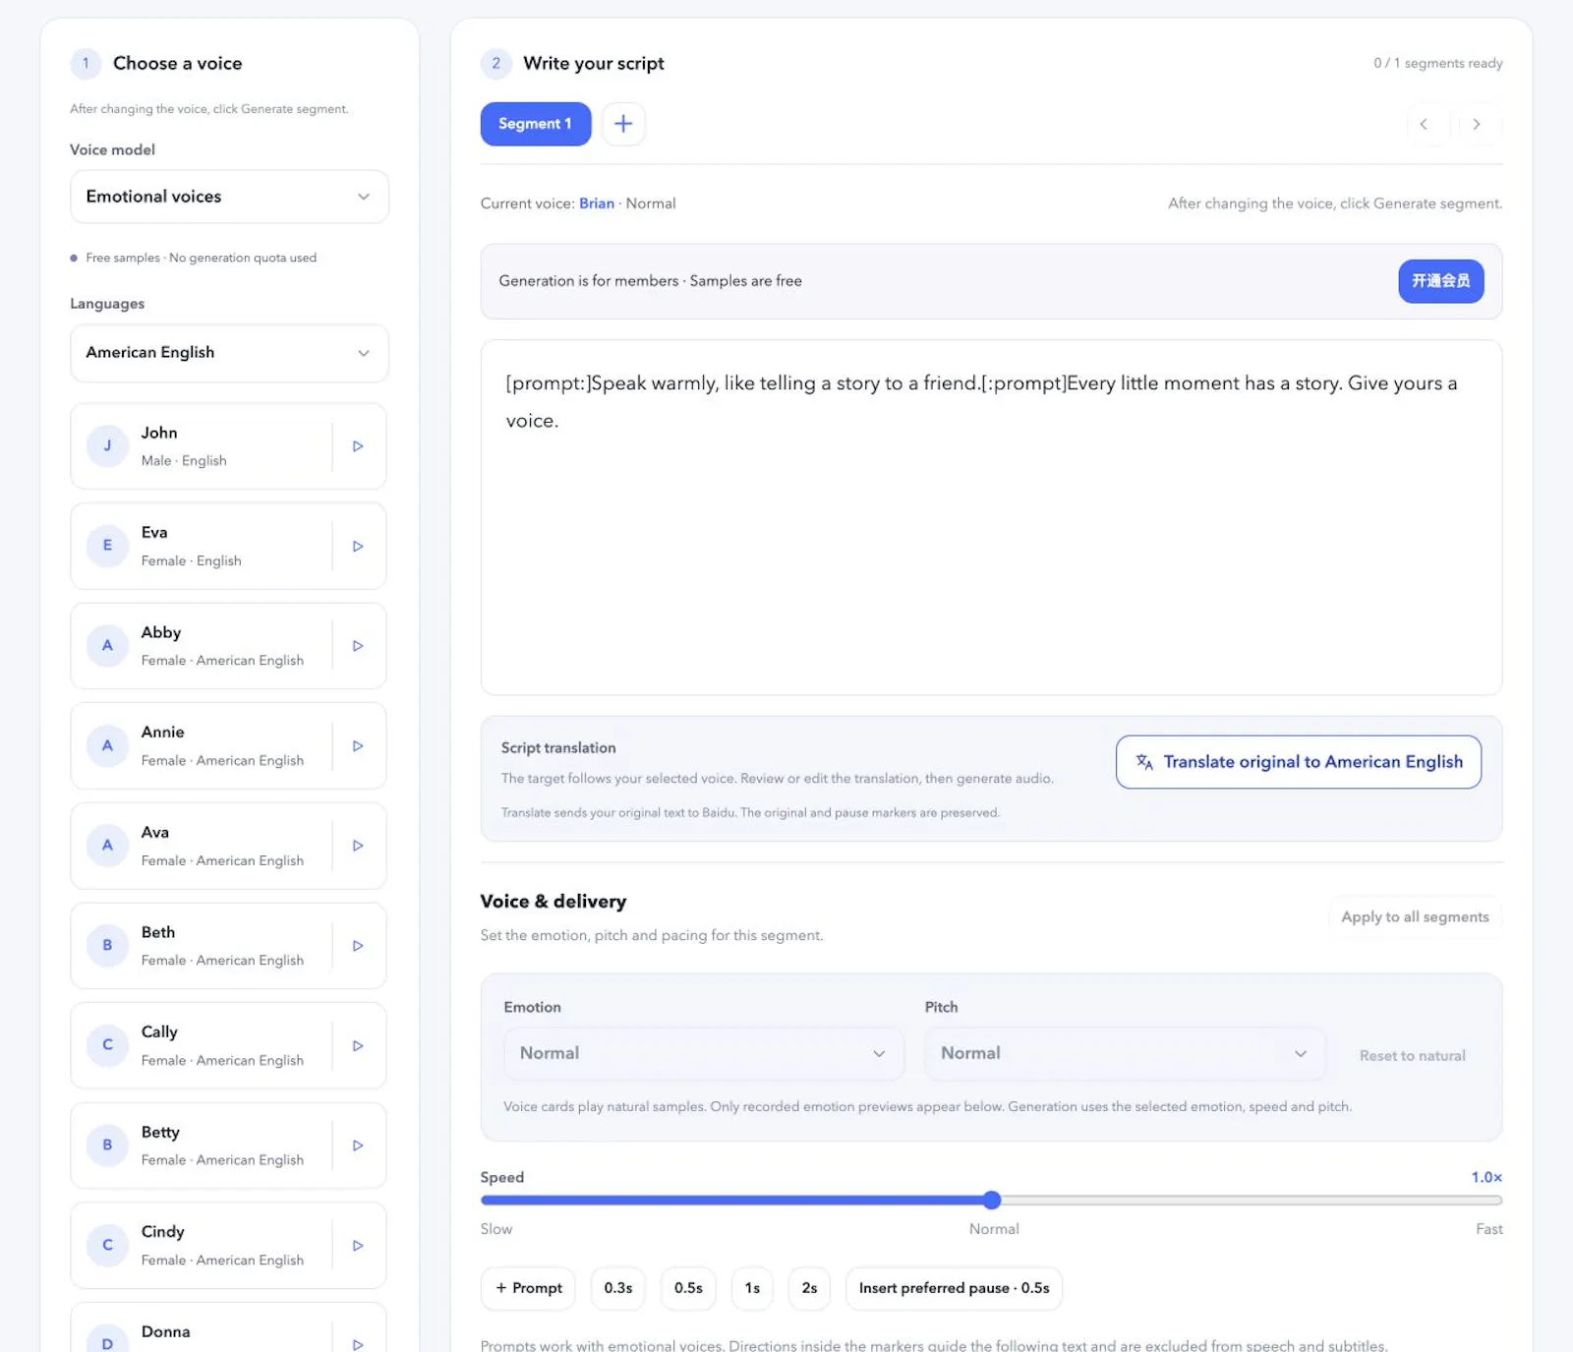Play Betty's voice sample
Viewport: 1573px width, 1352px height.
pos(358,1146)
